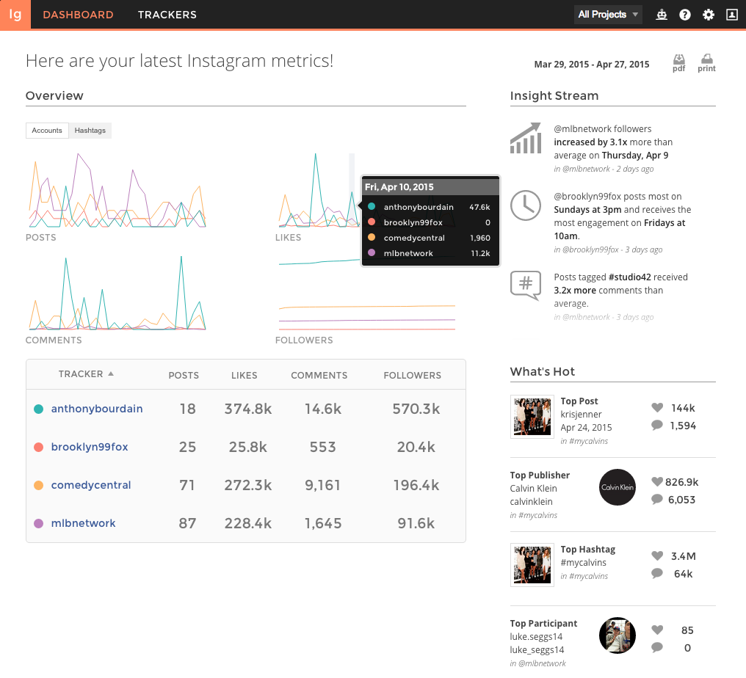Click the robot icon in header
Screen dimensions: 746x678
tap(662, 15)
